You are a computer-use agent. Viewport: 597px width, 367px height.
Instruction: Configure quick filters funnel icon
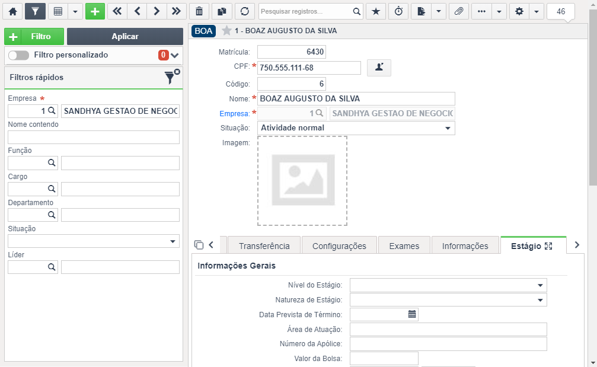point(171,77)
